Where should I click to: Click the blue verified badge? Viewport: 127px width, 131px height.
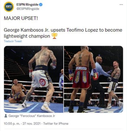pos(41,5)
